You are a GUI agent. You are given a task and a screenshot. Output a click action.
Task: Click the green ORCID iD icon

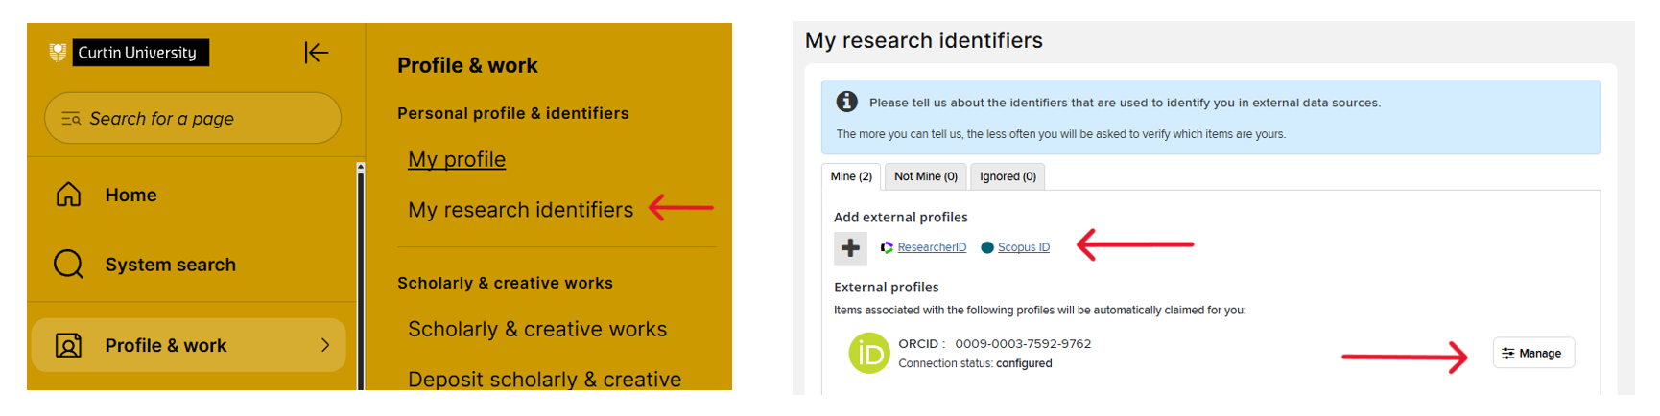868,354
